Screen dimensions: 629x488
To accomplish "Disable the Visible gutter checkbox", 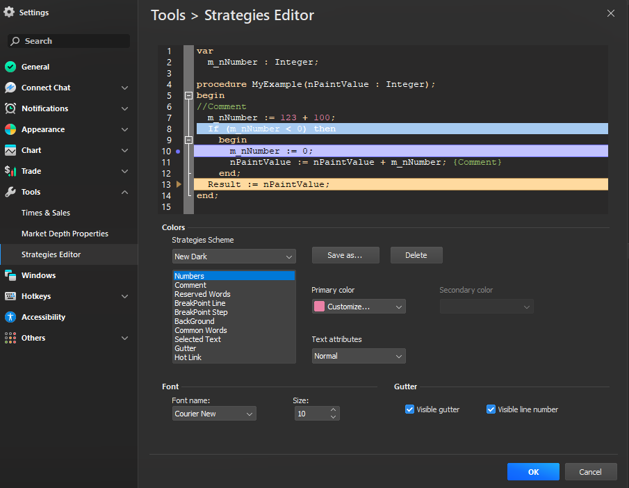I will coord(409,409).
